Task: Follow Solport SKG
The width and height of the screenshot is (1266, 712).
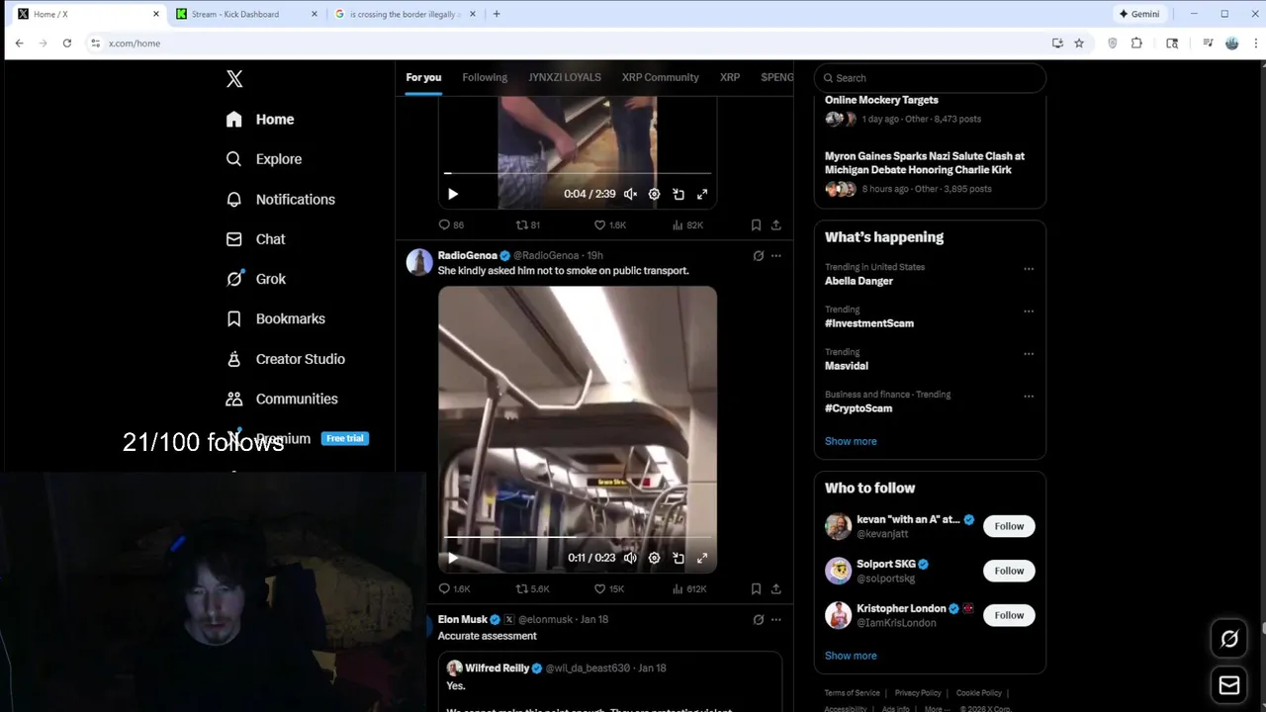Action: coord(1009,571)
